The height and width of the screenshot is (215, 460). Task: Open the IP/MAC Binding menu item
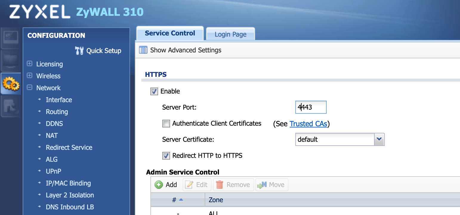coord(68,183)
